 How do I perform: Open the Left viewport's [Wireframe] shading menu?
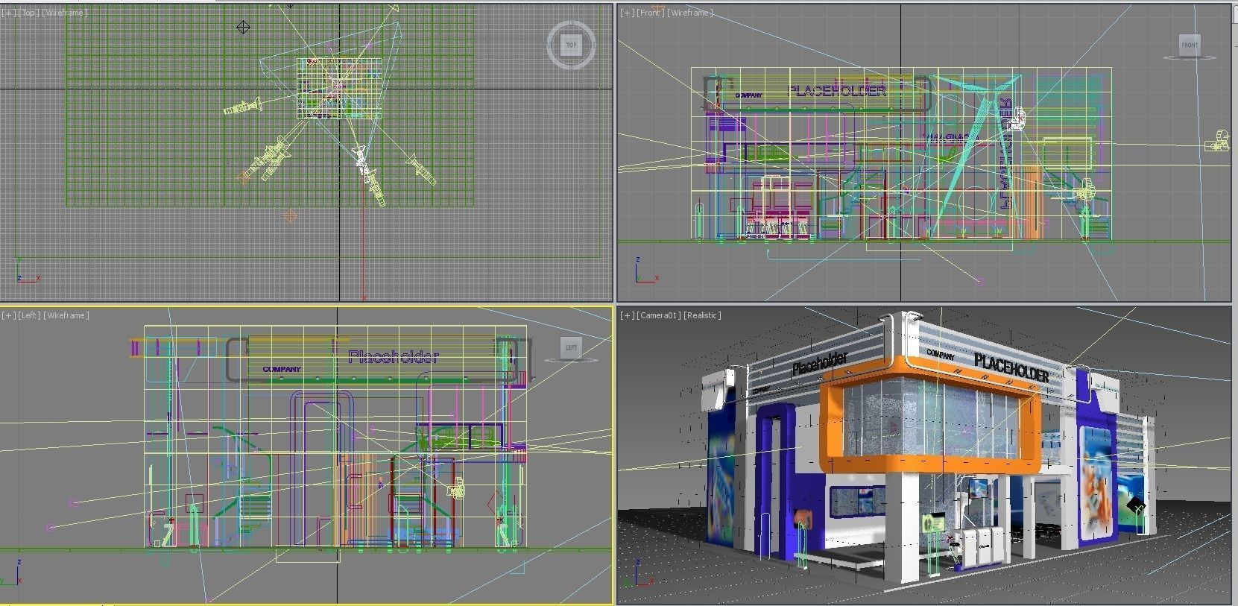[x=66, y=315]
